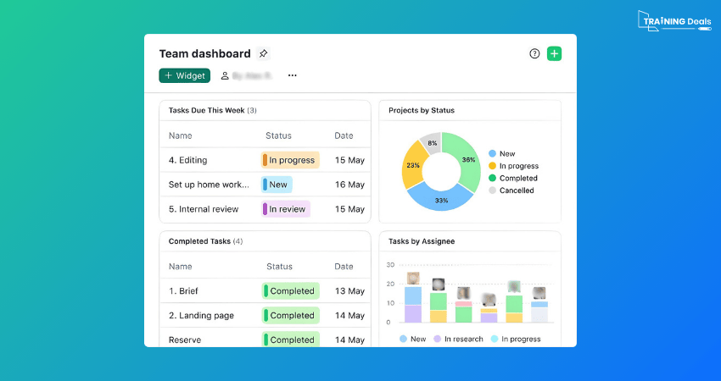Toggle Completed legend in Projects by Status

tap(517, 179)
